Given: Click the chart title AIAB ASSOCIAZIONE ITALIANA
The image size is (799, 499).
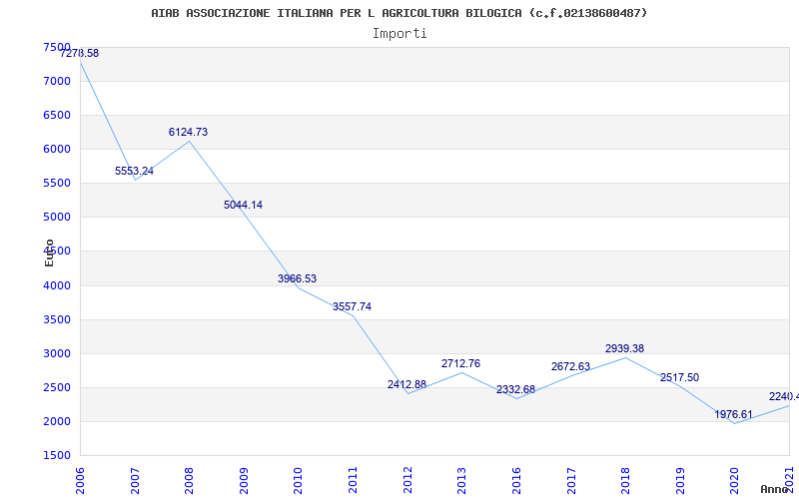Looking at the screenshot, I should [399, 13].
